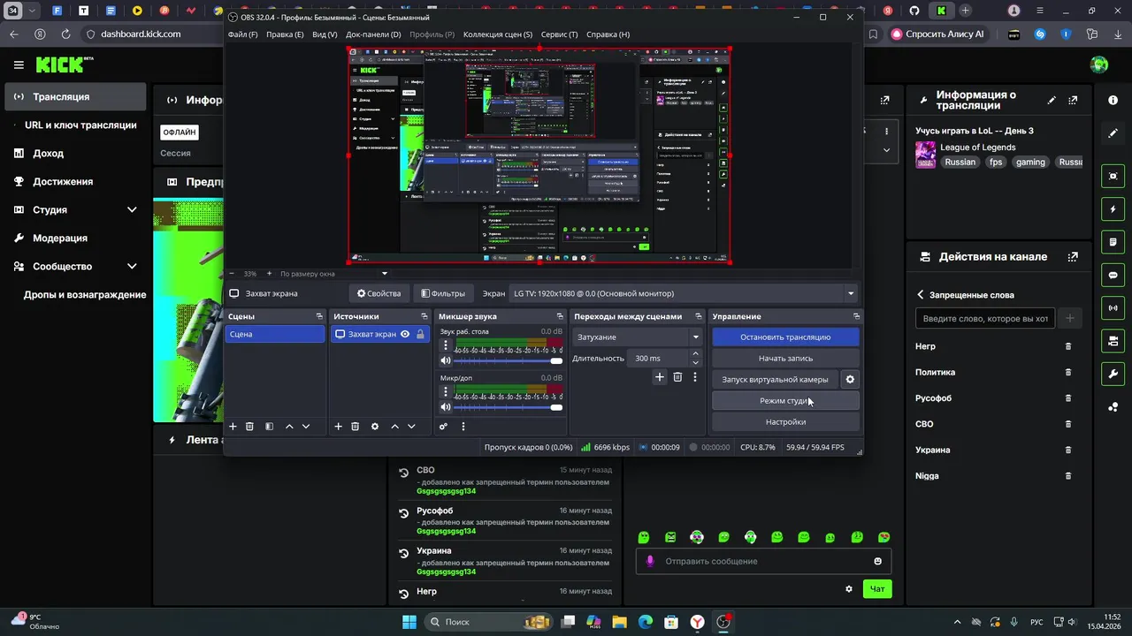Toggle notes panel in Kick rail
1132x636 pixels.
(1113, 242)
